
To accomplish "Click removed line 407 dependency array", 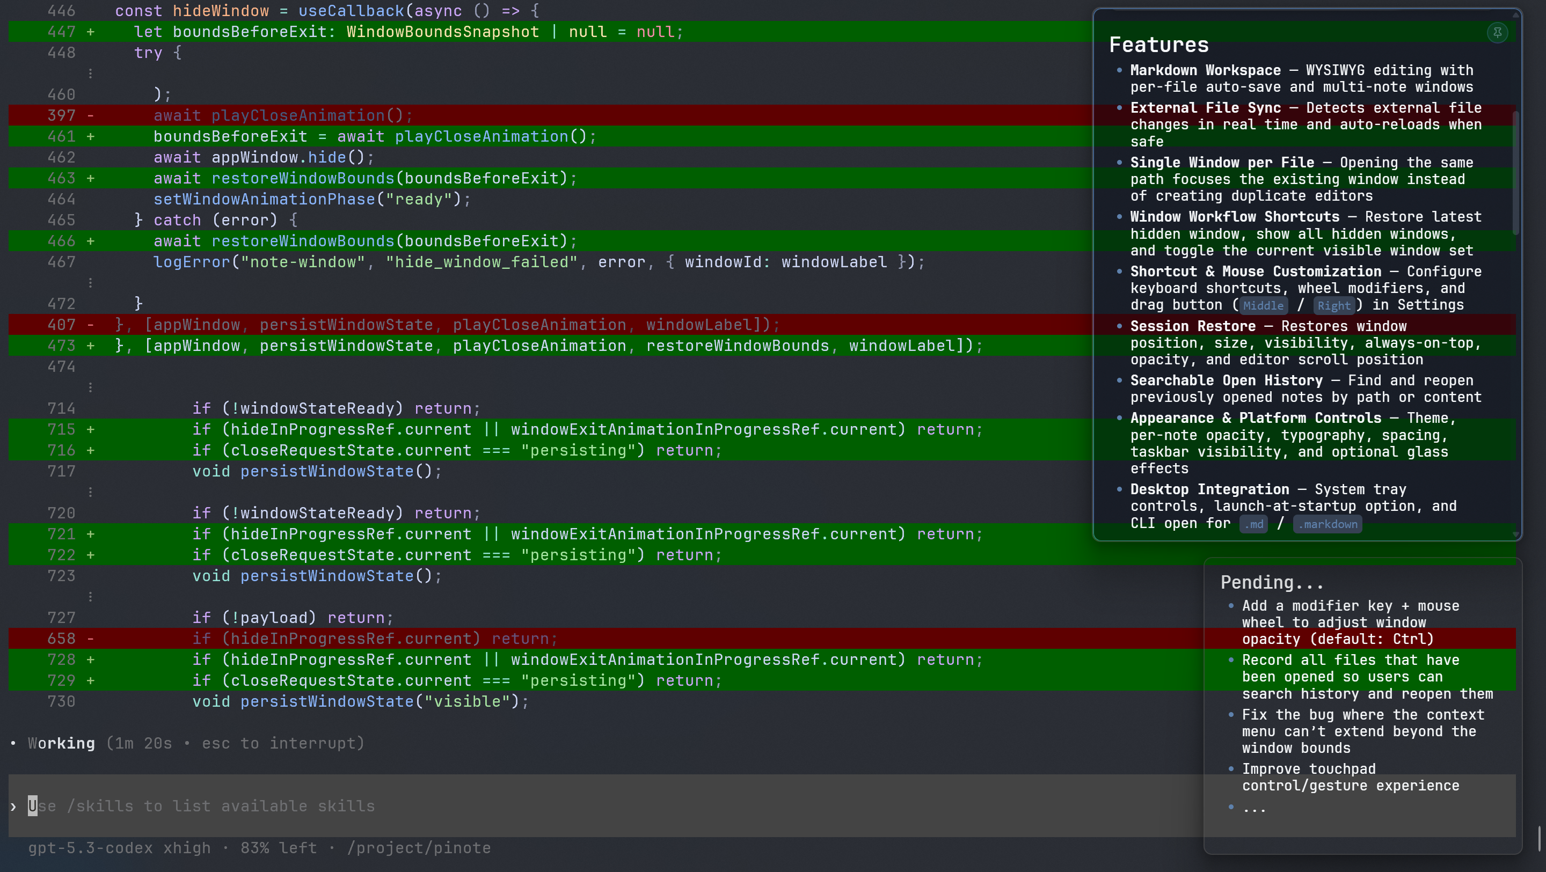I will coord(447,325).
